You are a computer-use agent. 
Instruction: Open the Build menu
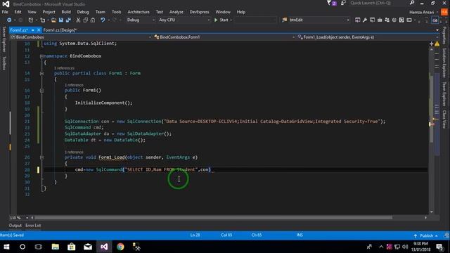coord(66,12)
